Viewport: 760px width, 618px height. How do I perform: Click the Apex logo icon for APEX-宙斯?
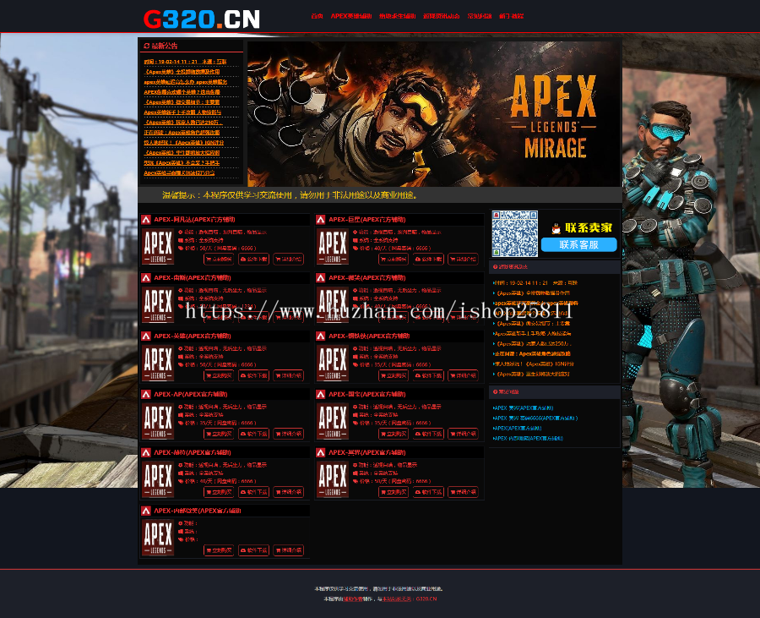146,278
